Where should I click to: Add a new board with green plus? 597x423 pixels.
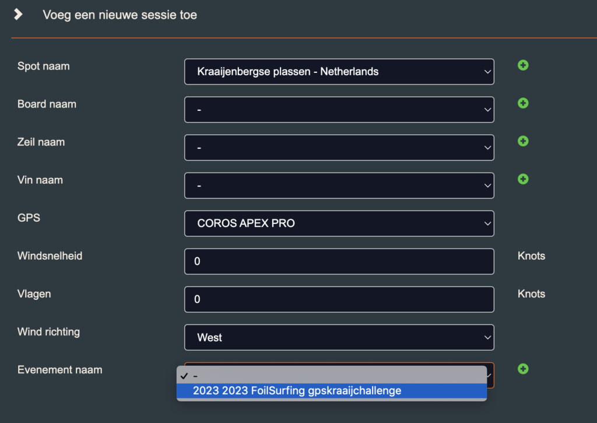pyautogui.click(x=523, y=103)
